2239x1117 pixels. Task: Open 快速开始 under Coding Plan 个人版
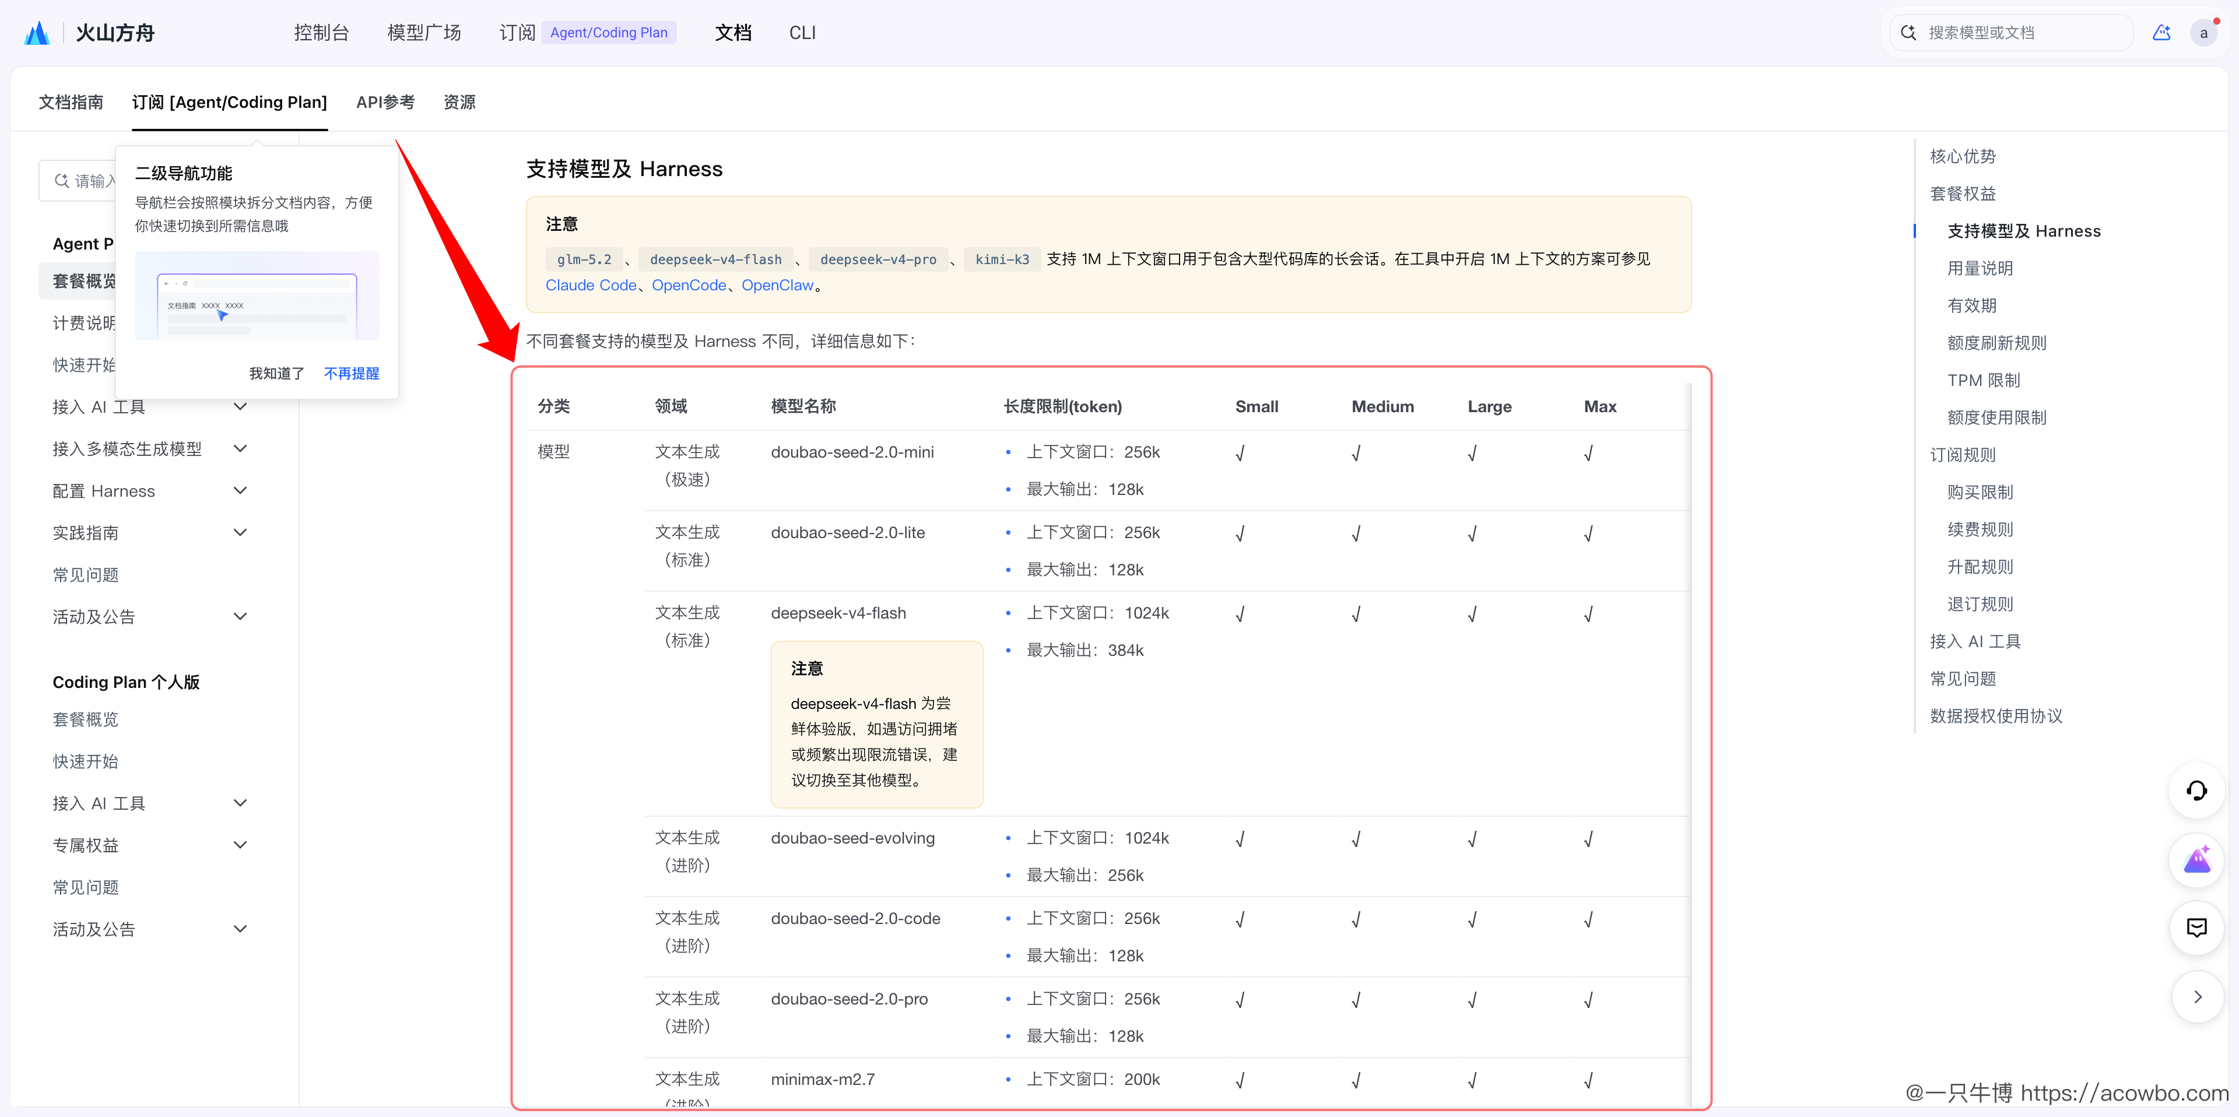click(x=85, y=761)
